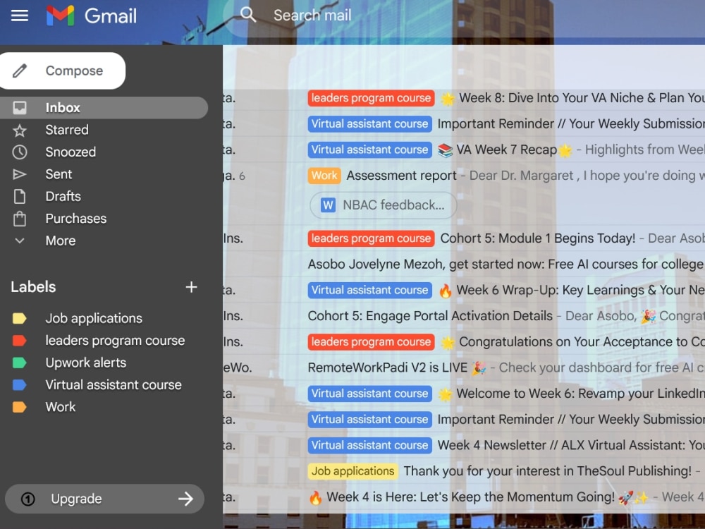Open Cohort 5 Engage Portal Activation email
This screenshot has height=529, width=705.
point(464,316)
